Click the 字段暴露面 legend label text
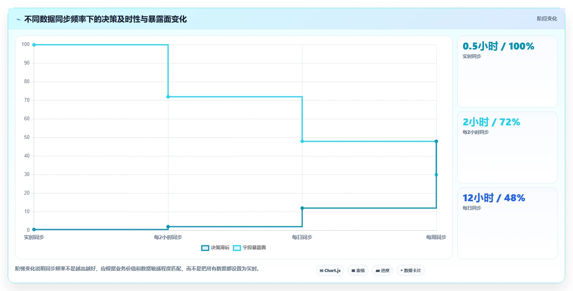The height and width of the screenshot is (291, 573). (254, 248)
